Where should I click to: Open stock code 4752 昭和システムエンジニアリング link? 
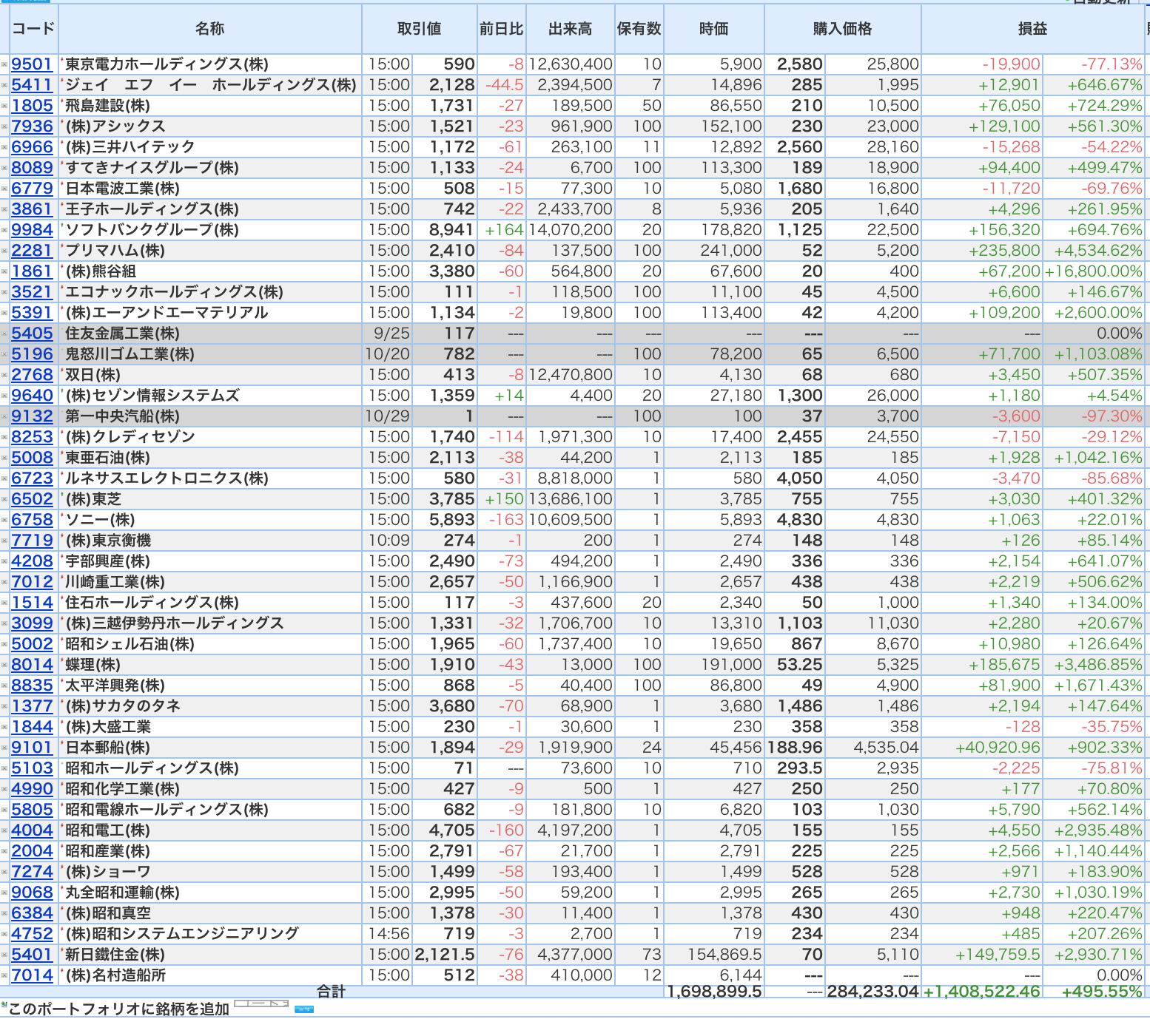pos(32,934)
